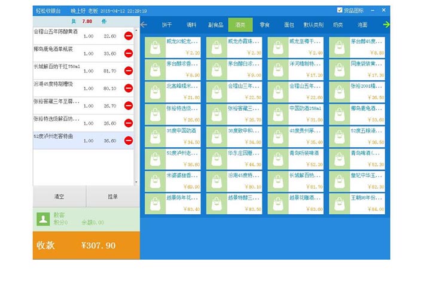Show more categories with green right arrow

[386, 25]
